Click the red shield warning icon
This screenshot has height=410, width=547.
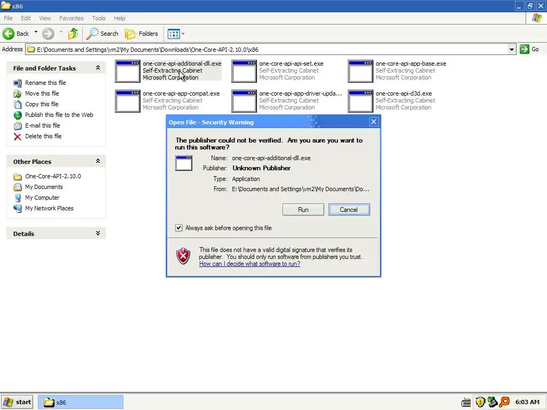pyautogui.click(x=183, y=256)
